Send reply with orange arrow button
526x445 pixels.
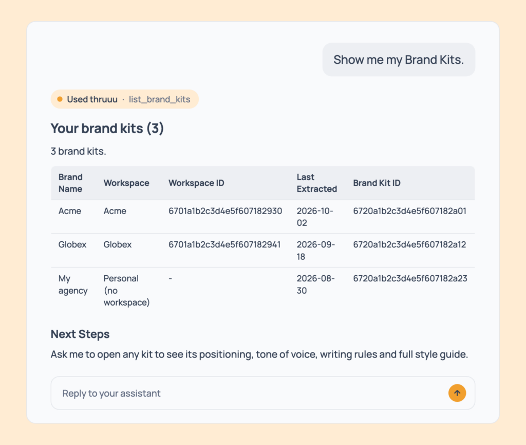pyautogui.click(x=457, y=393)
